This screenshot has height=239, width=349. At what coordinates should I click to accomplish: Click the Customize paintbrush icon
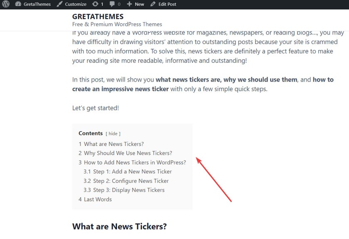click(59, 4)
